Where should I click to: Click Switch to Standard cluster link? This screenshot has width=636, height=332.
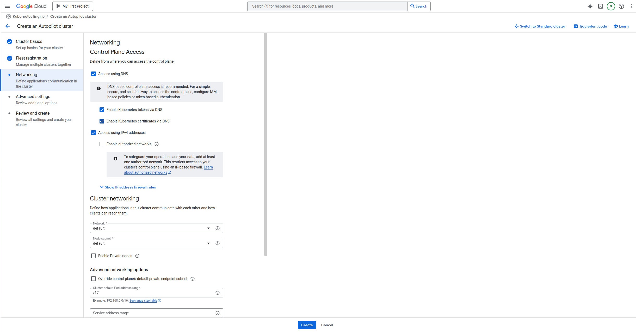coord(540,26)
